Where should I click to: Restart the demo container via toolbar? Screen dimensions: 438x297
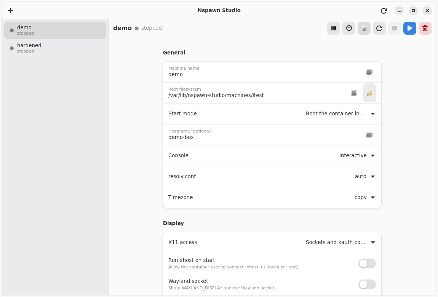pyautogui.click(x=379, y=28)
